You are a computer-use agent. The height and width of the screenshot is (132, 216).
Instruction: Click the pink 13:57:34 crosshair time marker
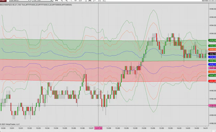point(98,128)
